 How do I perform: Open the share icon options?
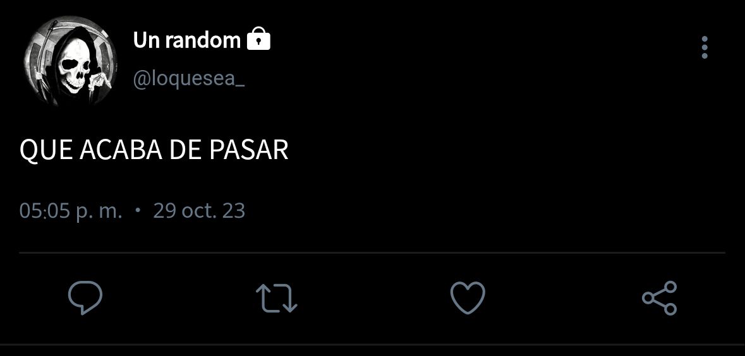point(660,298)
